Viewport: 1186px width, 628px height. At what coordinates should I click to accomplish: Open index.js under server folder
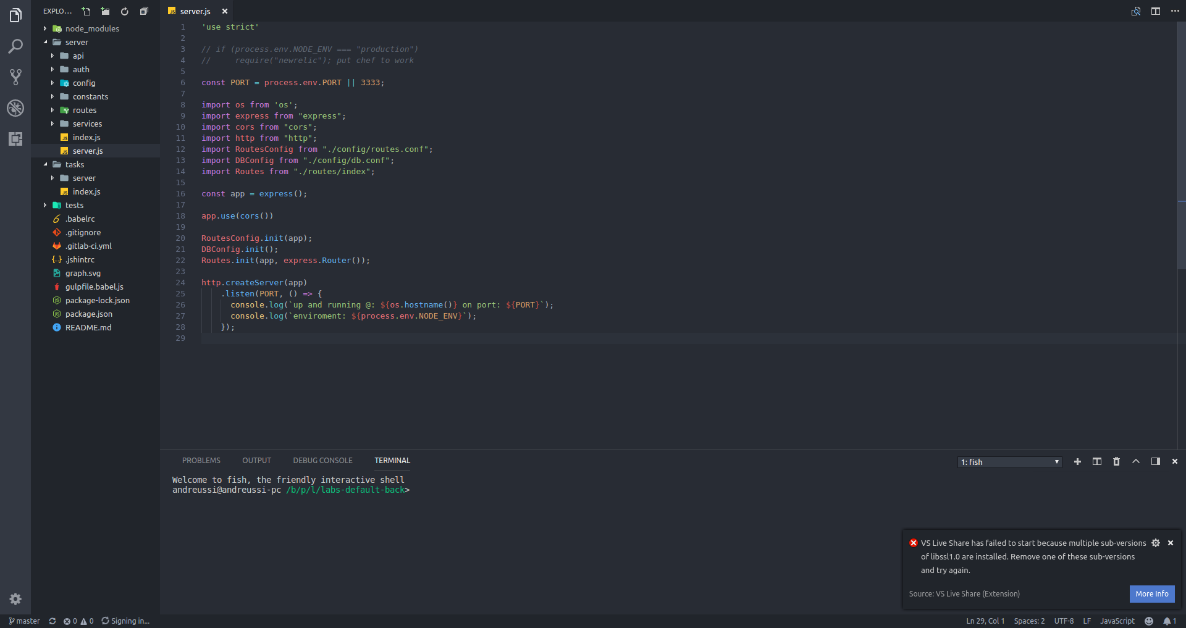tap(96, 137)
